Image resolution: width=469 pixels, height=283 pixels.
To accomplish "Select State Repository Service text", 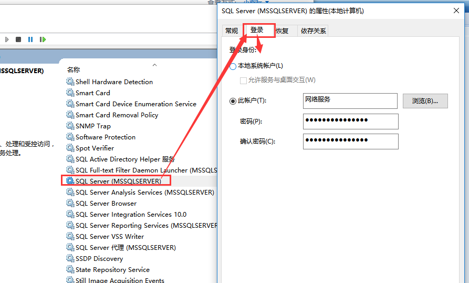I will (x=112, y=270).
